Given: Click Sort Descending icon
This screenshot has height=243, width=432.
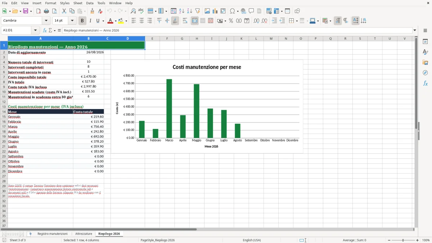Looking at the screenshot, I should (x=190, y=11).
